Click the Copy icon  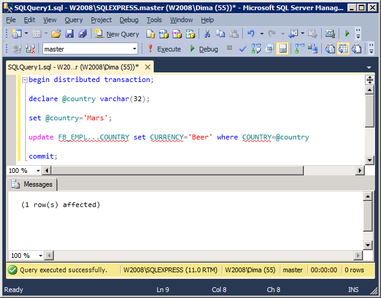(x=220, y=34)
